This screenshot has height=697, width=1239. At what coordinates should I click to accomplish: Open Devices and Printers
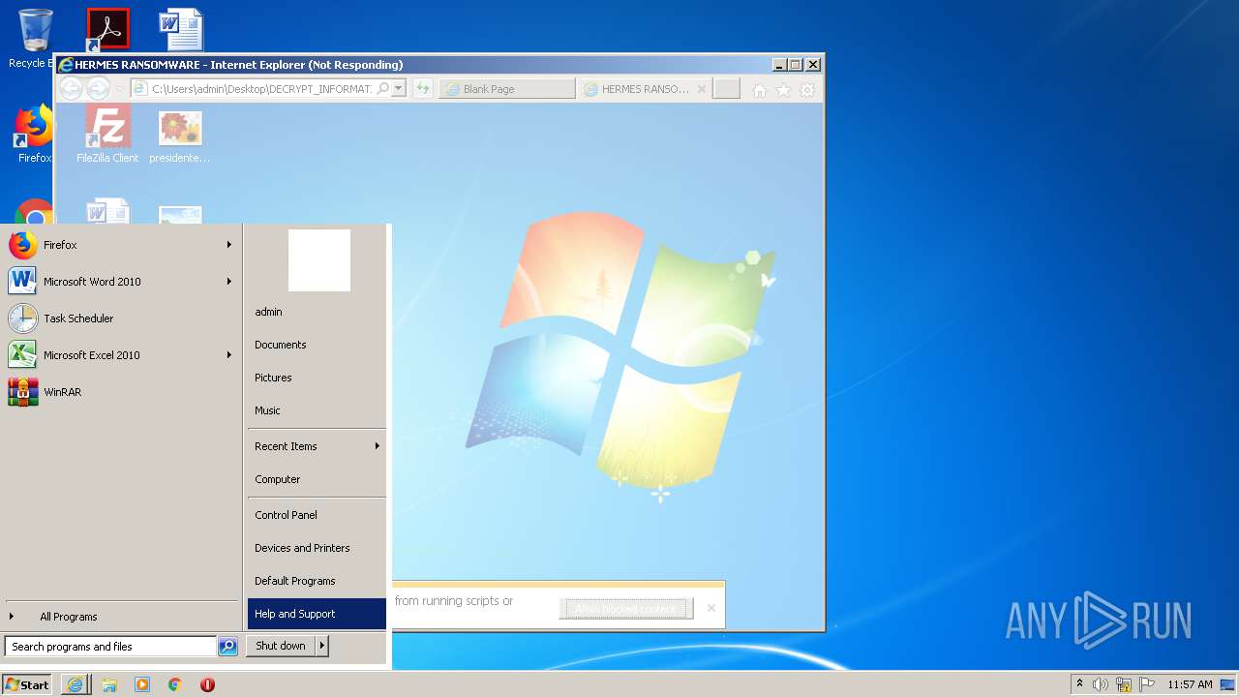click(317, 548)
